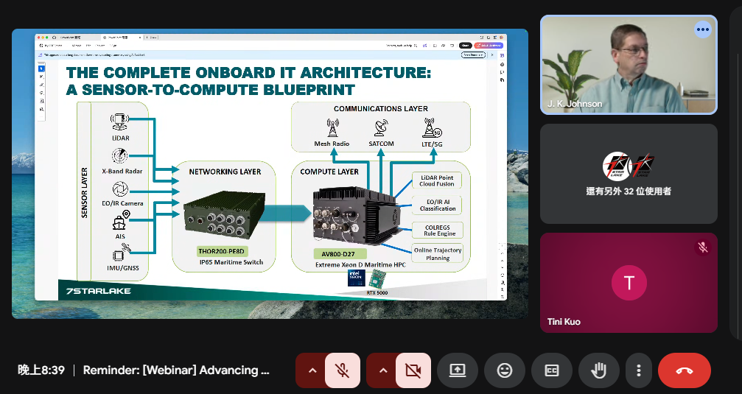This screenshot has width=742, height=394.
Task: Click the shared presentation slide title
Action: click(x=248, y=81)
